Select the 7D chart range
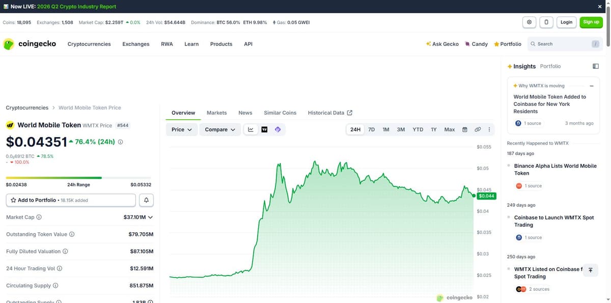The image size is (611, 303). tap(372, 129)
